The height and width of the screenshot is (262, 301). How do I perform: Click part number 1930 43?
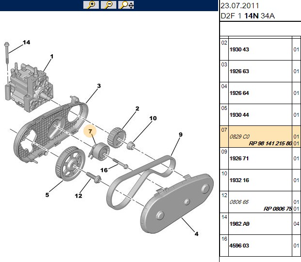pyautogui.click(x=239, y=49)
